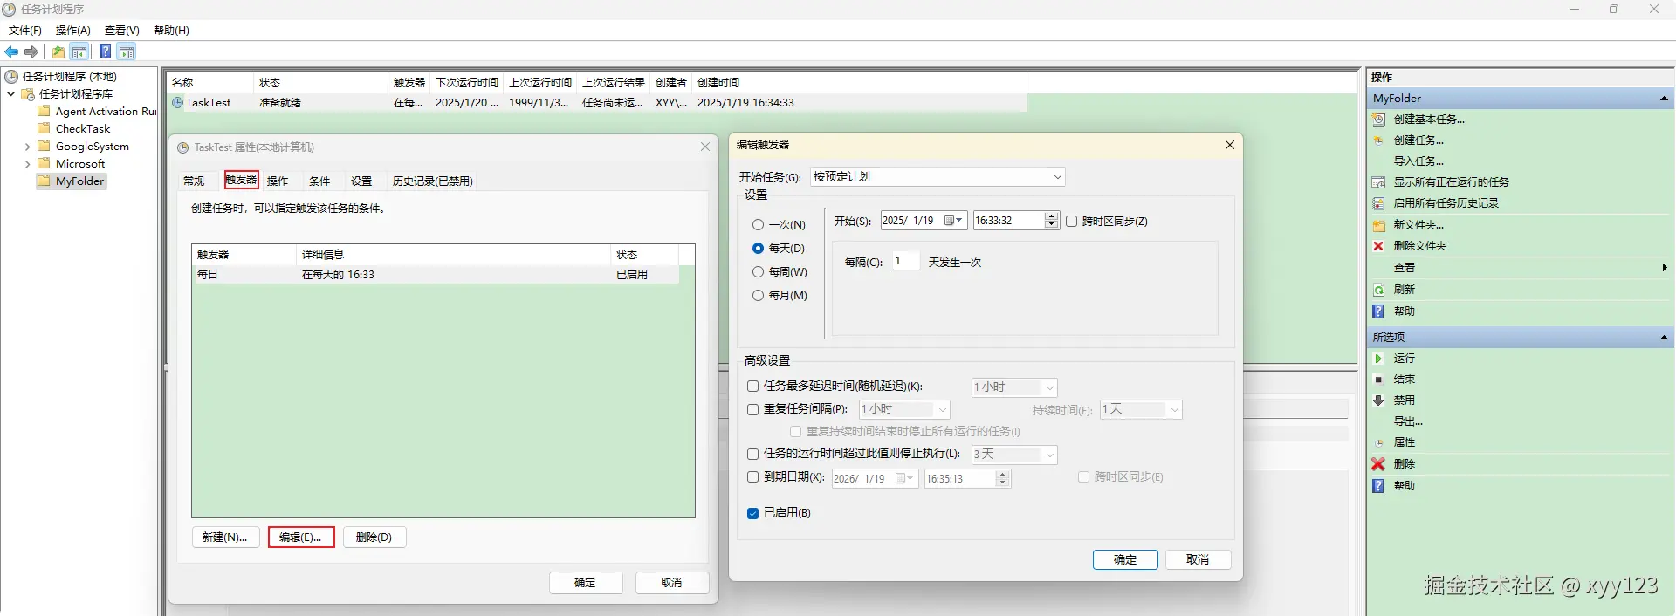
Task: Open the 操作(A) menu
Action: pos(72,31)
